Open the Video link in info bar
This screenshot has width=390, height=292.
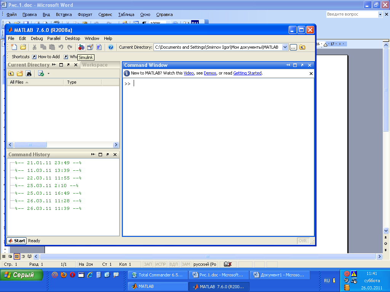(189, 73)
